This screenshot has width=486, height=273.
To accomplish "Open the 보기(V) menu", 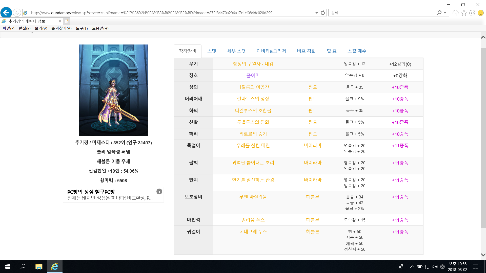I will click(41, 28).
